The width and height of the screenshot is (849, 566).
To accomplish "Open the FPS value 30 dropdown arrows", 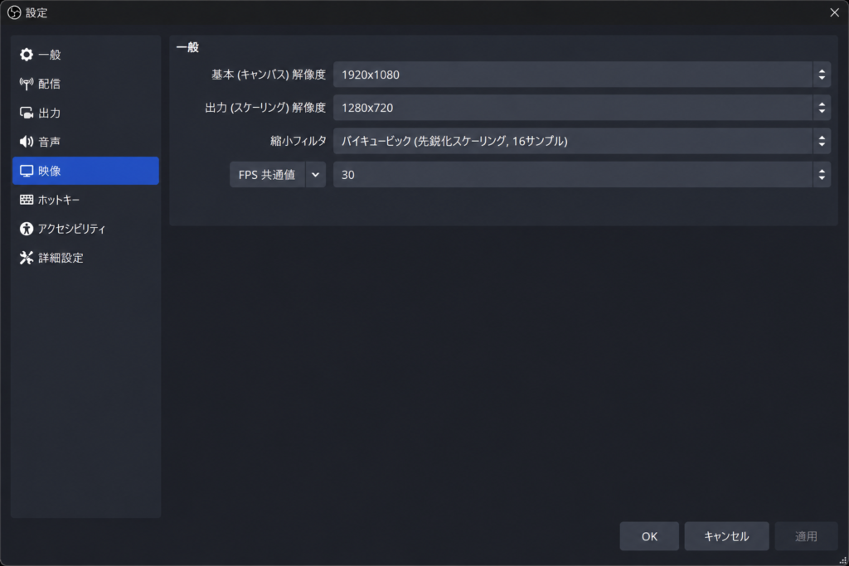I will pyautogui.click(x=822, y=175).
